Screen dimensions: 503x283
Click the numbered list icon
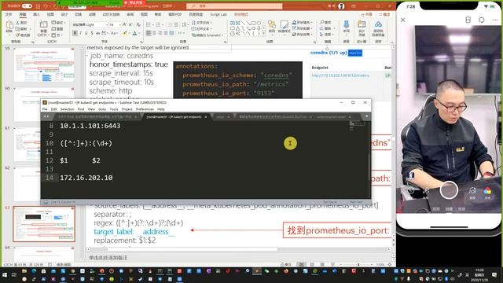[x=159, y=24]
